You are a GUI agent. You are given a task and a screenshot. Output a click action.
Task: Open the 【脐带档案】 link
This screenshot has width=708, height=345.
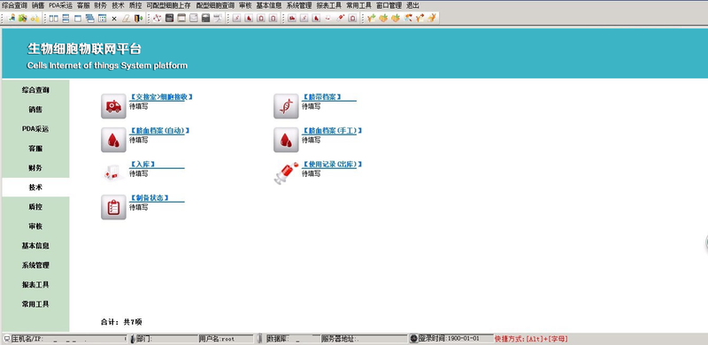pos(321,96)
